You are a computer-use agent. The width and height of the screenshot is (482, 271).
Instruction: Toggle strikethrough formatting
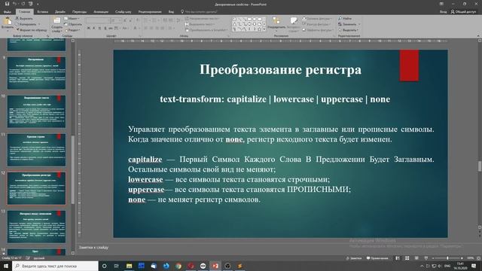pyautogui.click(x=111, y=28)
